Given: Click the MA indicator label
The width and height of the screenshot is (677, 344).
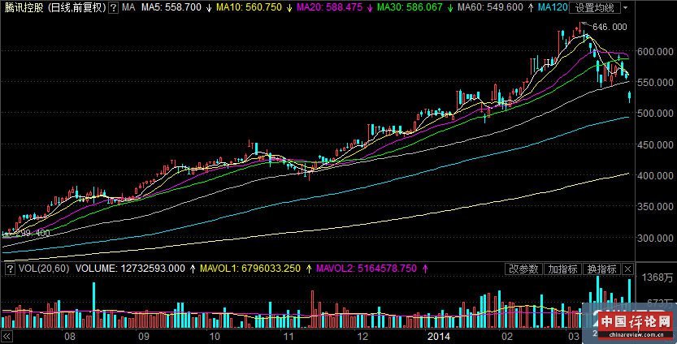Looking at the screenshot, I should pos(128,7).
